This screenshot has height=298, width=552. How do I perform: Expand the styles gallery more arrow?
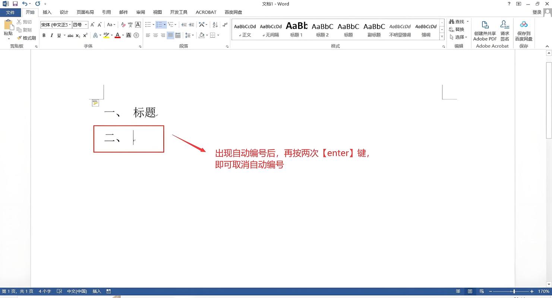tap(442, 37)
